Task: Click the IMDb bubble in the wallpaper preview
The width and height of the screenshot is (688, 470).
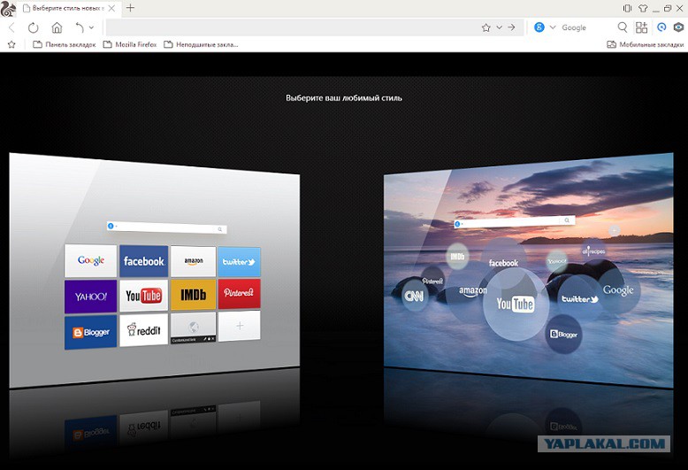Action: [x=457, y=256]
